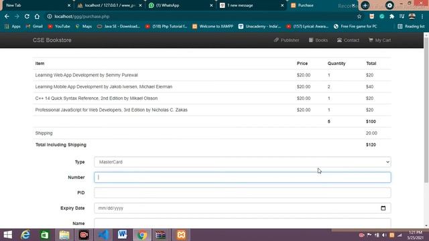Image resolution: width=429 pixels, height=241 pixels.
Task: Open YouTube bookmark
Action: pyautogui.click(x=59, y=27)
